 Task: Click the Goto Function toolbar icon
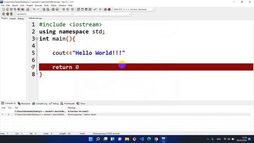(53, 10)
